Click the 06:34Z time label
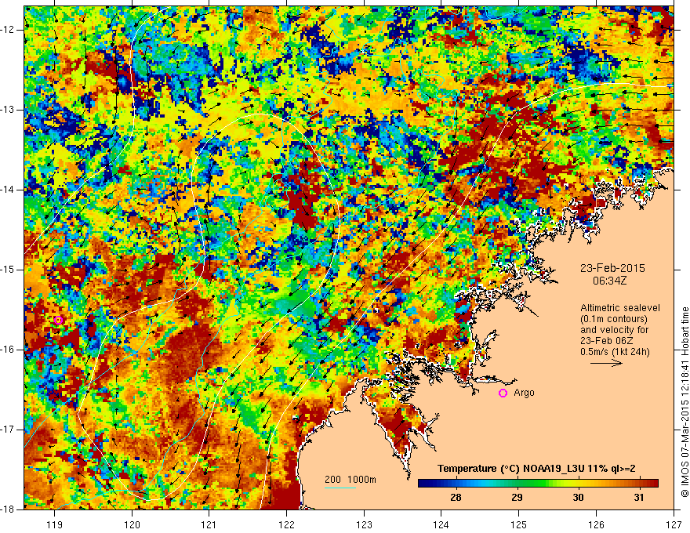The width and height of the screenshot is (690, 533). coord(609,281)
